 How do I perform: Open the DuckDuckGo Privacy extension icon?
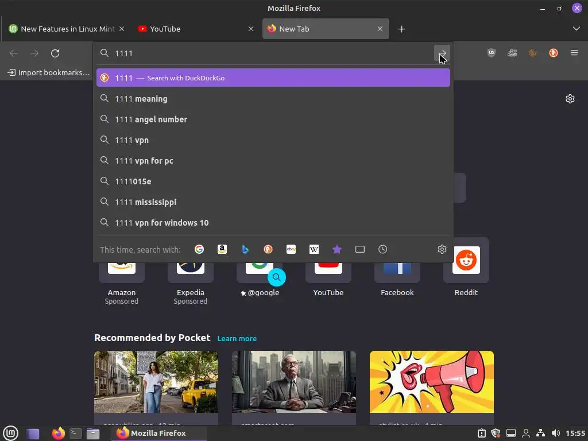click(553, 53)
